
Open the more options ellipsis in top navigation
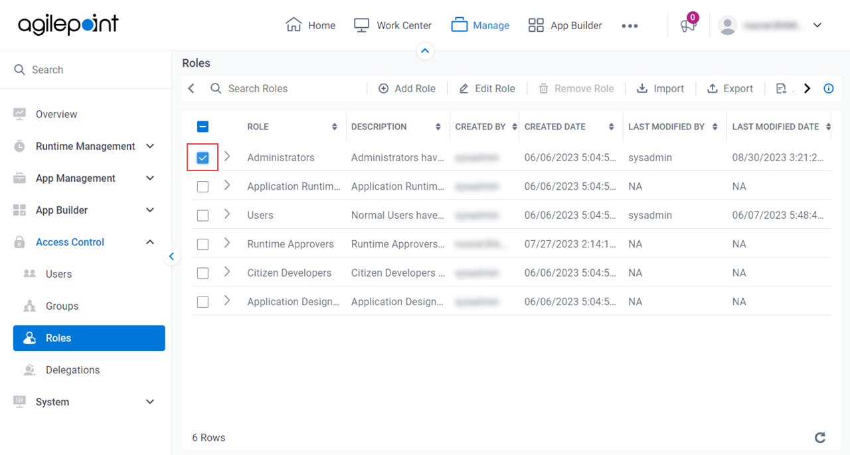pos(630,26)
